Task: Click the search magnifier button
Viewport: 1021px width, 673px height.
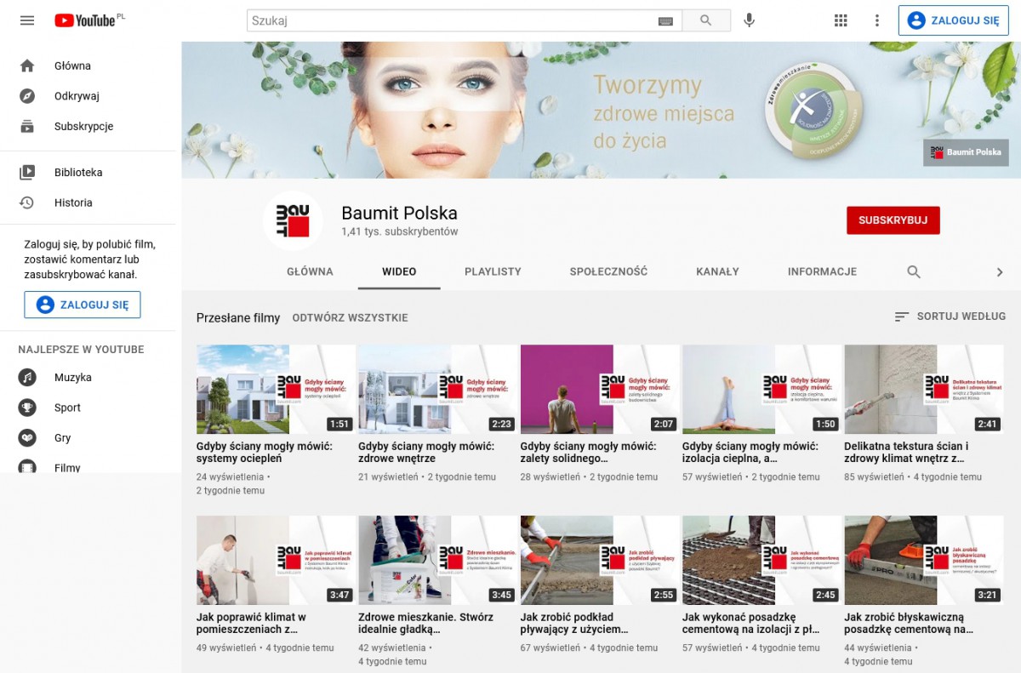Action: (705, 20)
